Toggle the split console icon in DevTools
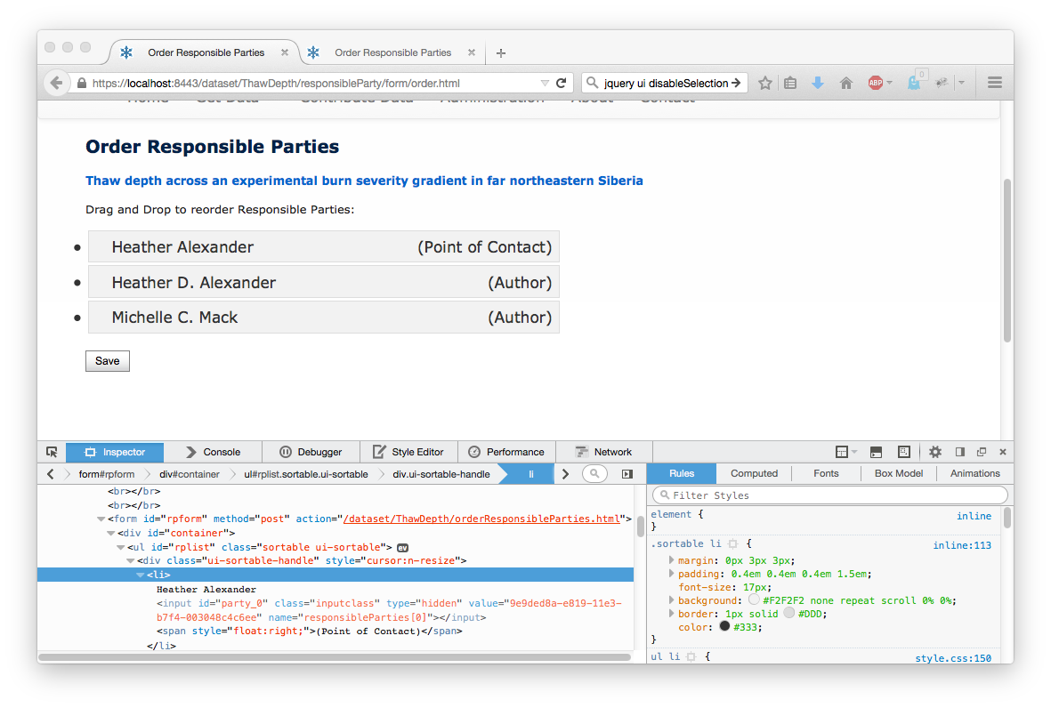This screenshot has width=1051, height=708. click(x=876, y=452)
